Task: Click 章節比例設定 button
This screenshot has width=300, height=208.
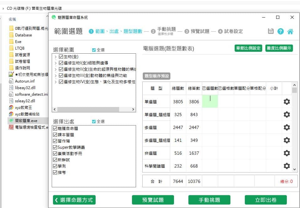Action: (x=248, y=48)
